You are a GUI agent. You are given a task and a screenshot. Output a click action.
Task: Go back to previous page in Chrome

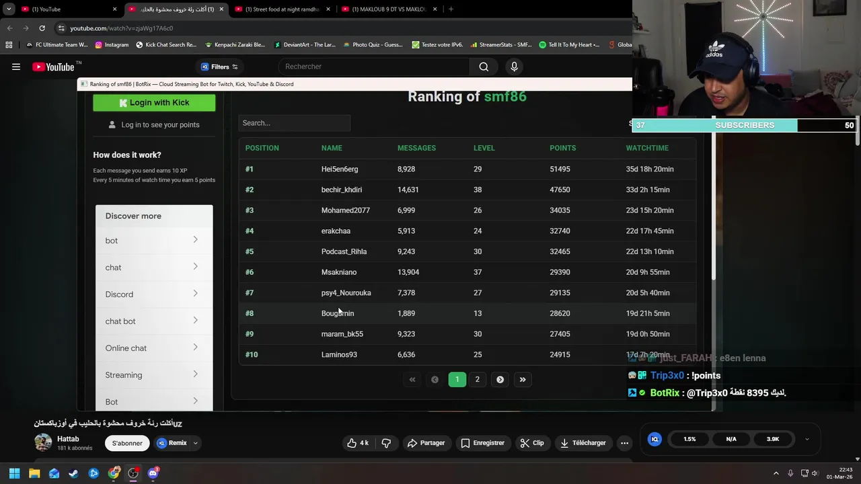click(x=9, y=28)
